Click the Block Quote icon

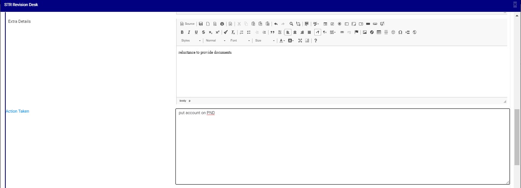point(272,32)
